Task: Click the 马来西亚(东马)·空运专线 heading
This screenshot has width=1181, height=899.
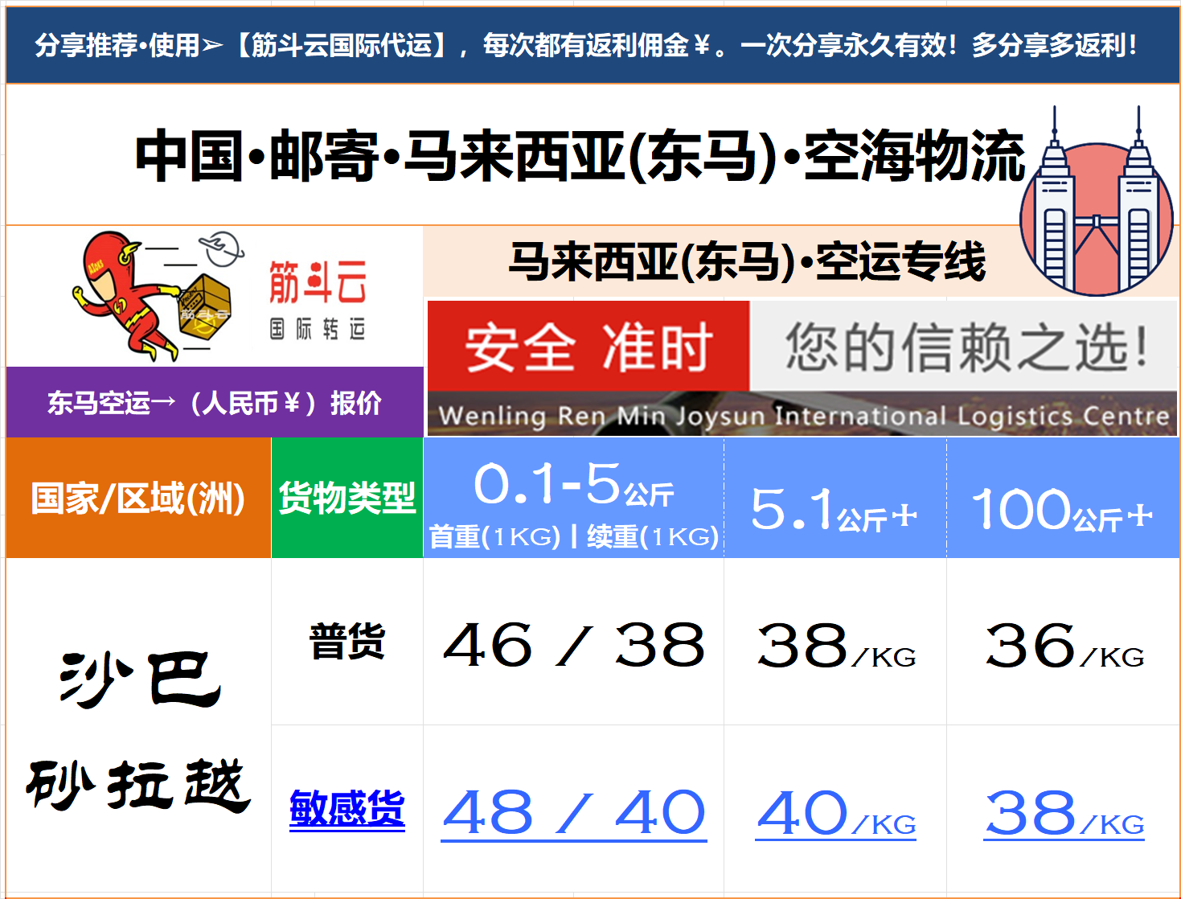Action: pyautogui.click(x=747, y=262)
